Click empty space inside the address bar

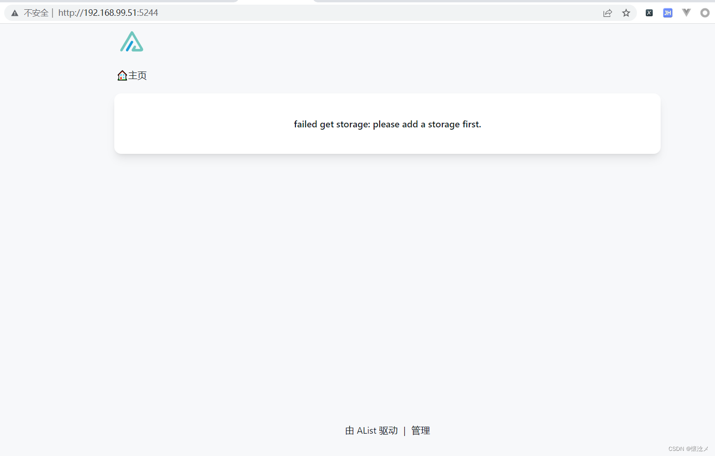[x=372, y=13]
